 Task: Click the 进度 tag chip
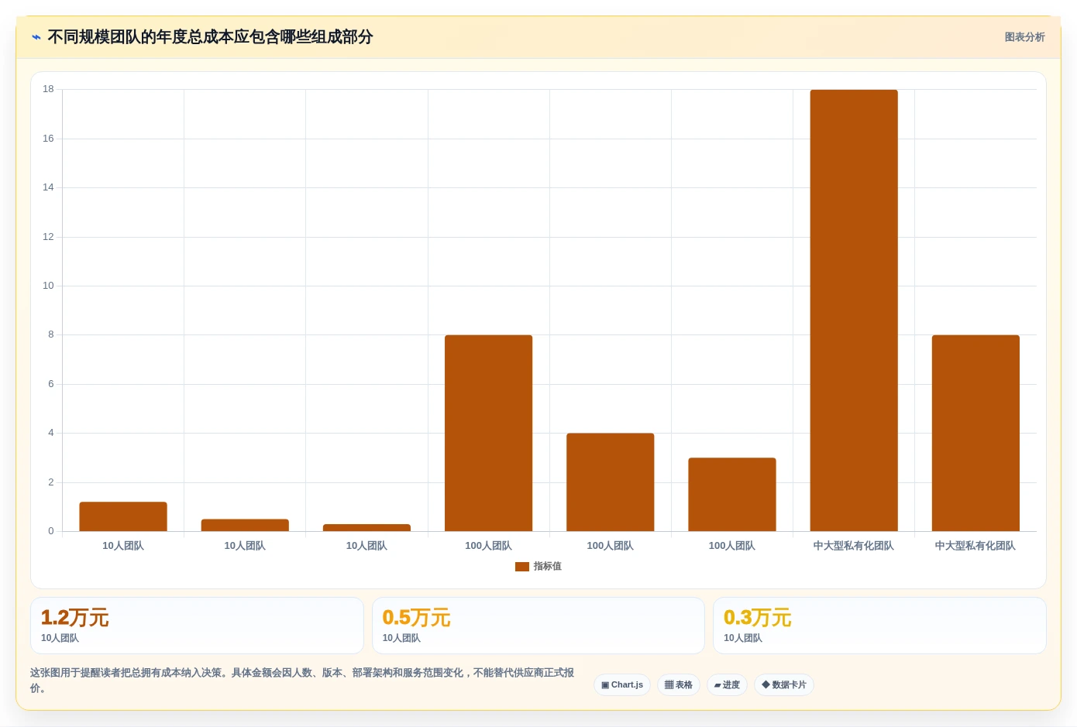coord(727,685)
